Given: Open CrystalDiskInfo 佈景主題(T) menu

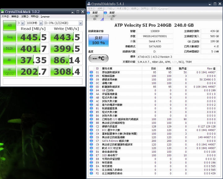Looking at the screenshot, I should (x=123, y=9).
